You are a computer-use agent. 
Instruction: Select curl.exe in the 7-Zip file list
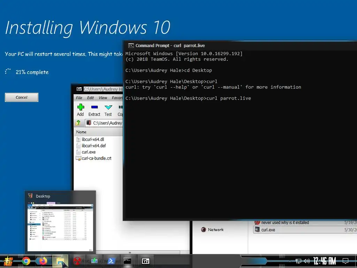tap(89, 152)
